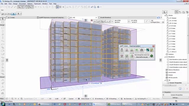189x106 pixels.
Task: Open Camtasia Studio from the taskbar
Action: pyautogui.click(x=114, y=104)
